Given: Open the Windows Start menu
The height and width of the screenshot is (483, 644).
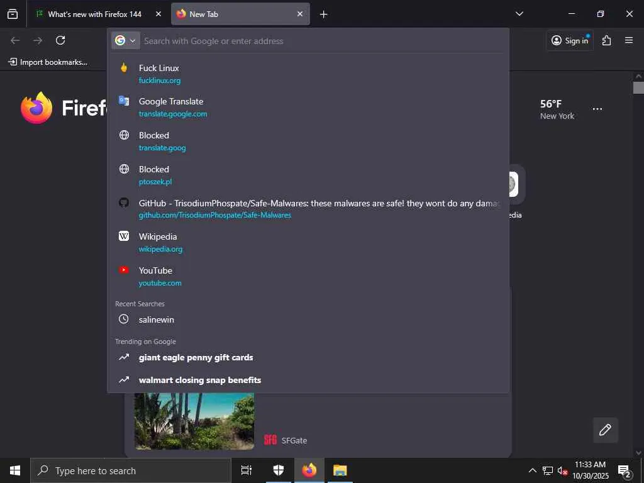Looking at the screenshot, I should tap(15, 470).
